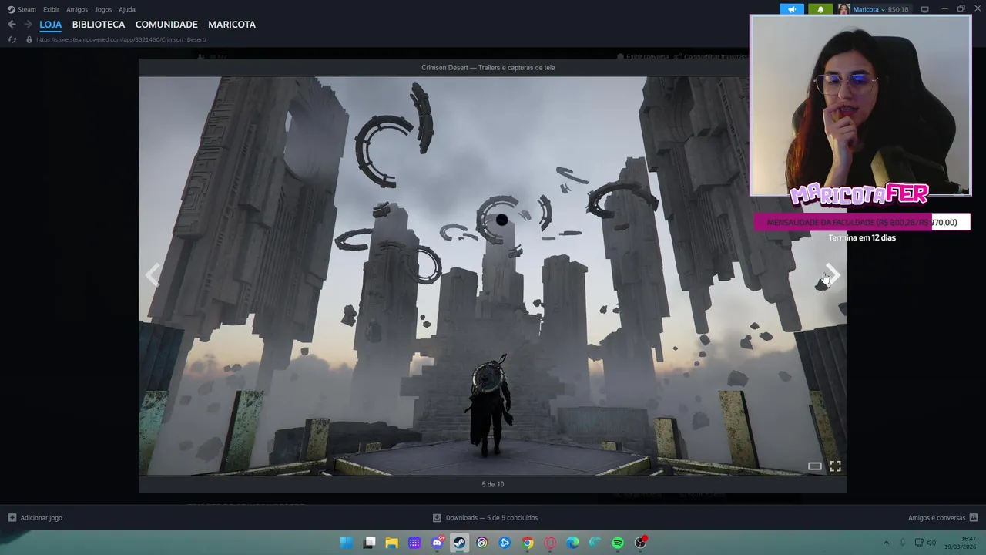
Task: Click the Steam taskbar icon
Action: tap(459, 543)
